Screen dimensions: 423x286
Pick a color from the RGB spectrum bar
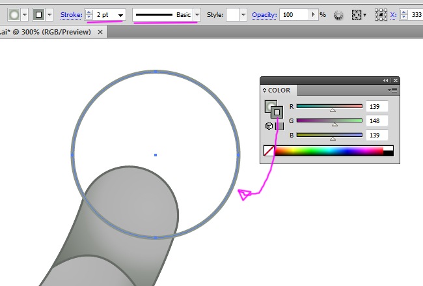(329, 150)
